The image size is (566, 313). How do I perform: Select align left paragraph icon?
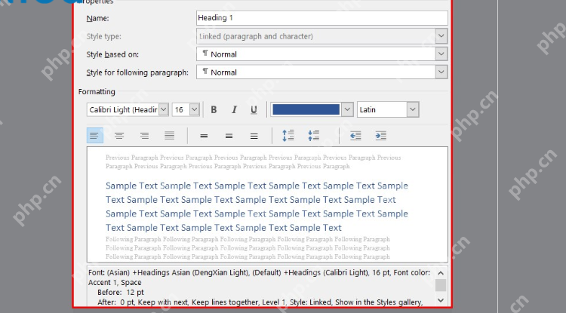94,136
